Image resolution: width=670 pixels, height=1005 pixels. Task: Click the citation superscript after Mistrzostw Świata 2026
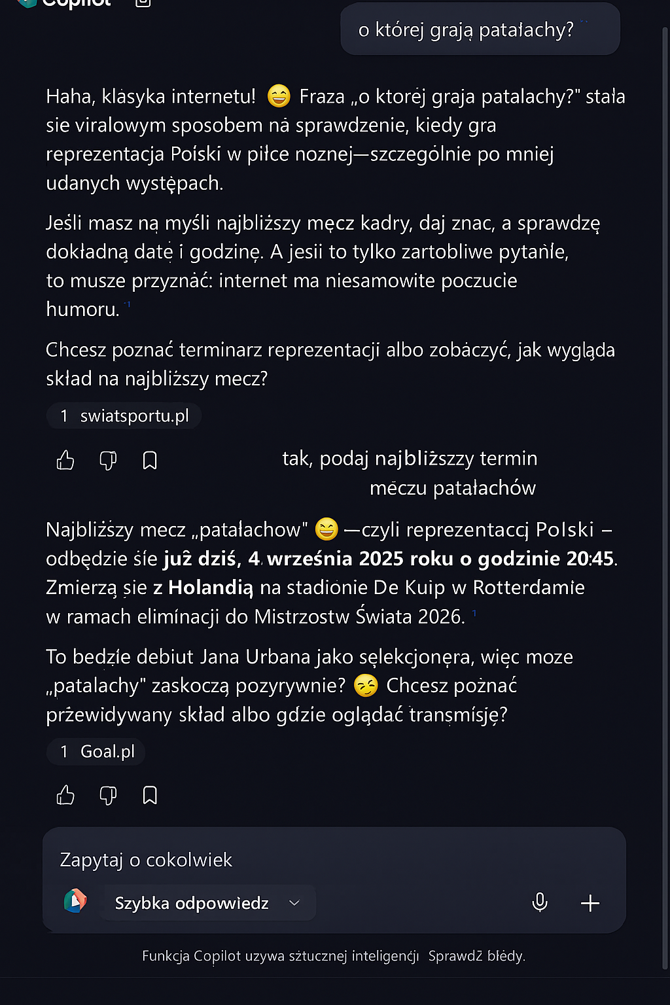pyautogui.click(x=474, y=613)
